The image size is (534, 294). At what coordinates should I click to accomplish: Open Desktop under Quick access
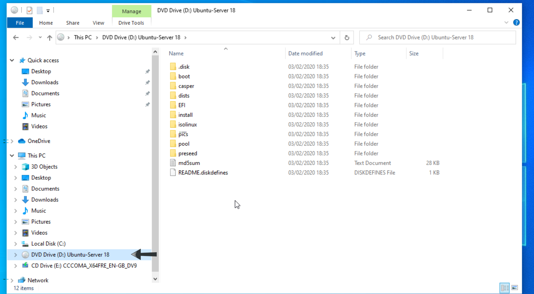(x=41, y=71)
